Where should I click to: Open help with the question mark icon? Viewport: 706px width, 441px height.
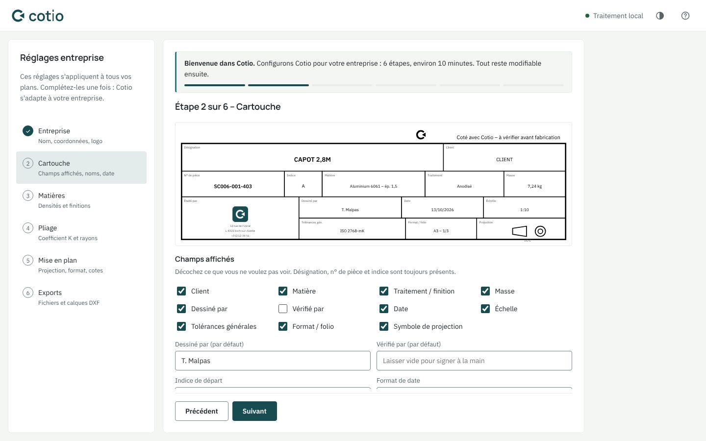pyautogui.click(x=685, y=16)
